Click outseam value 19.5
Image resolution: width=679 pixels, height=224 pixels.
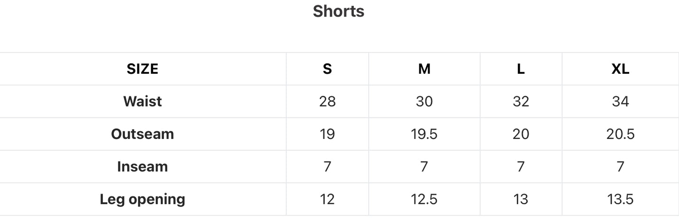pos(424,134)
